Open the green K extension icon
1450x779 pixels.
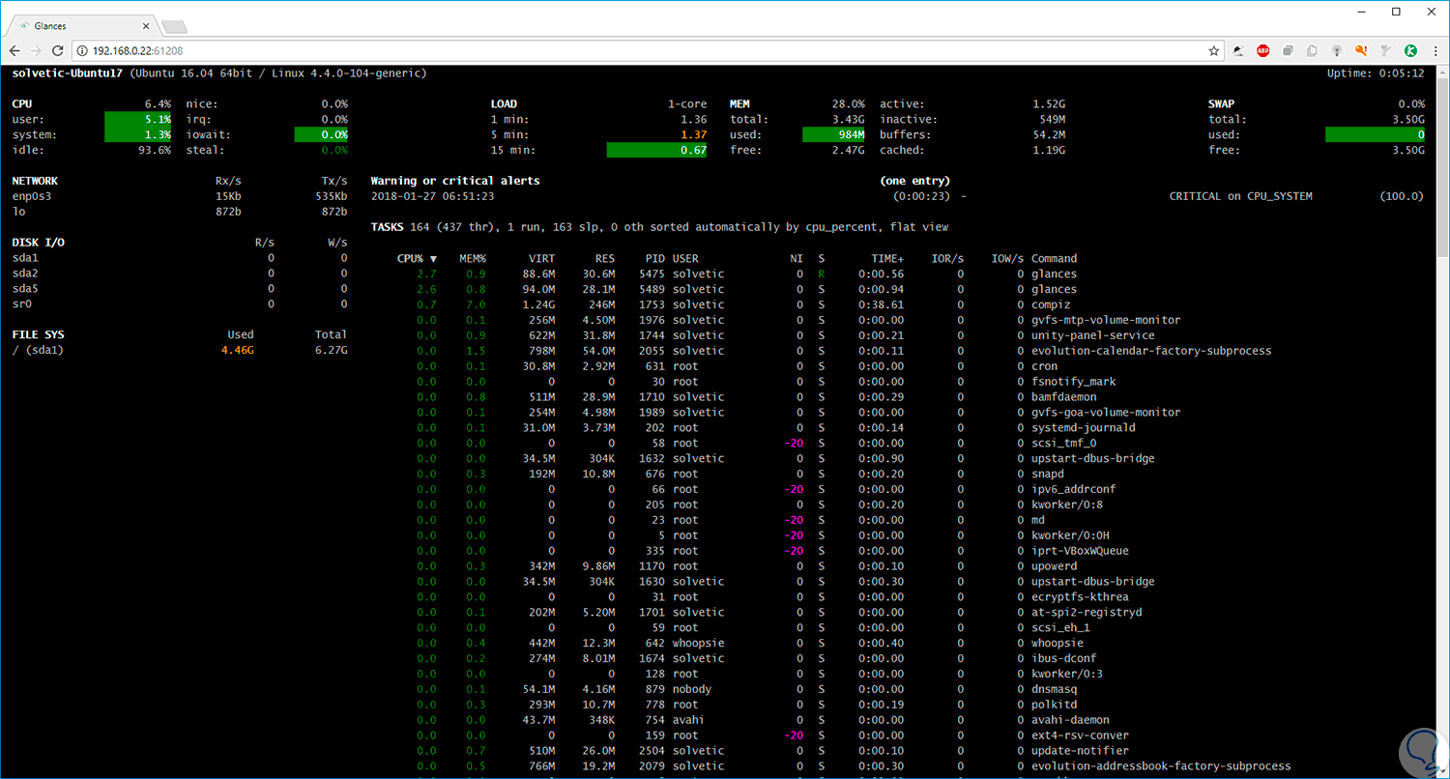pos(1410,50)
